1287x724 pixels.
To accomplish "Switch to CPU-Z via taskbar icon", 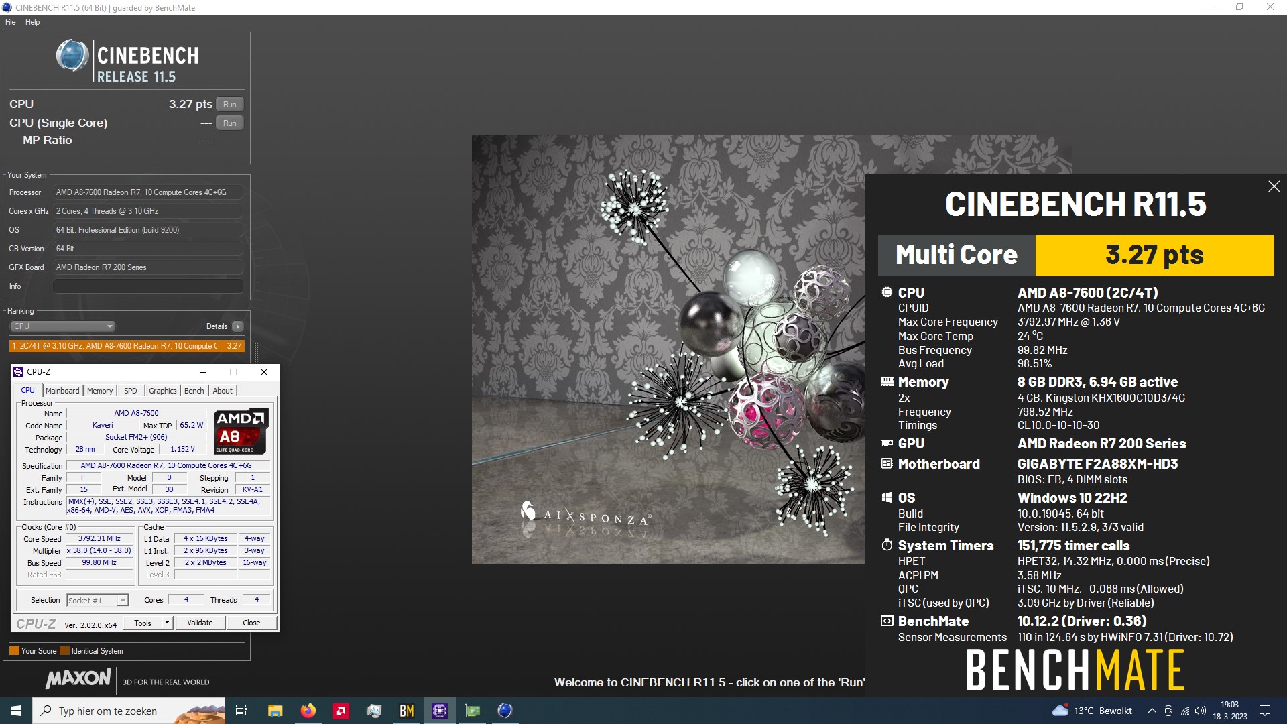I will [x=440, y=711].
